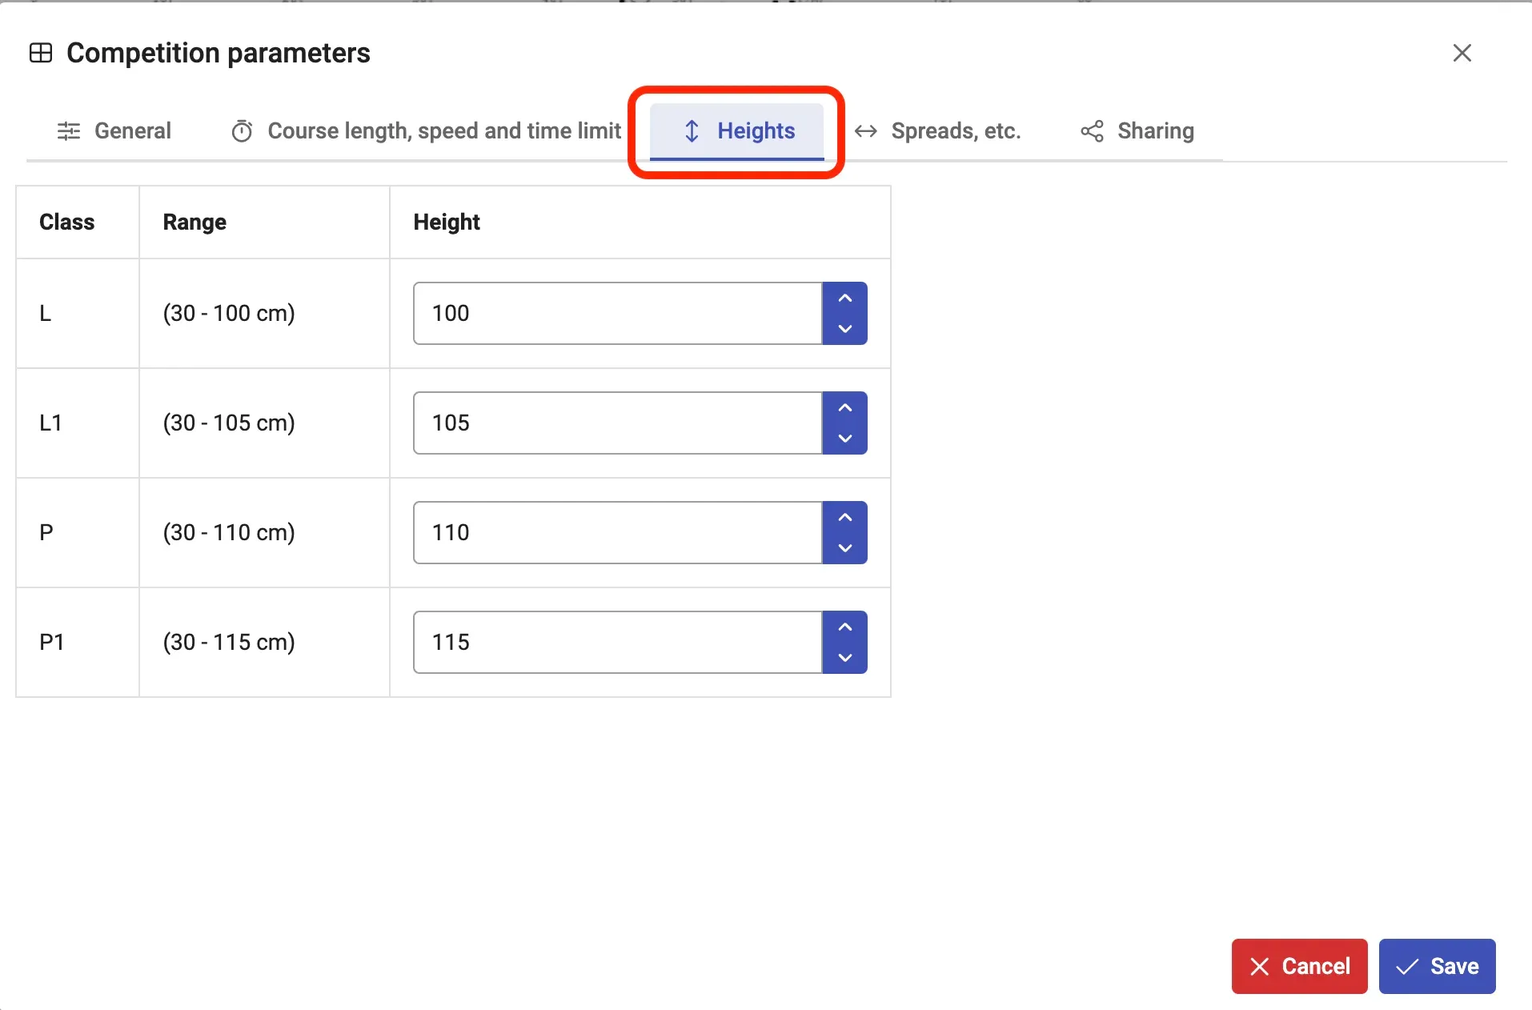Go to the Sharing tab

coord(1137,130)
